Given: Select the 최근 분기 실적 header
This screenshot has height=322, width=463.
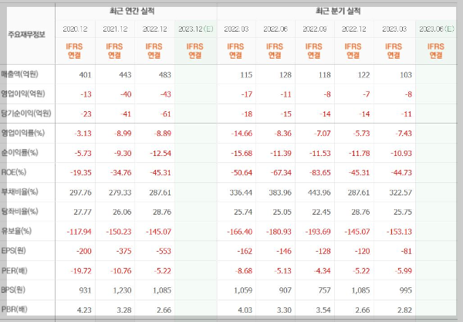Looking at the screenshot, I should tap(338, 12).
